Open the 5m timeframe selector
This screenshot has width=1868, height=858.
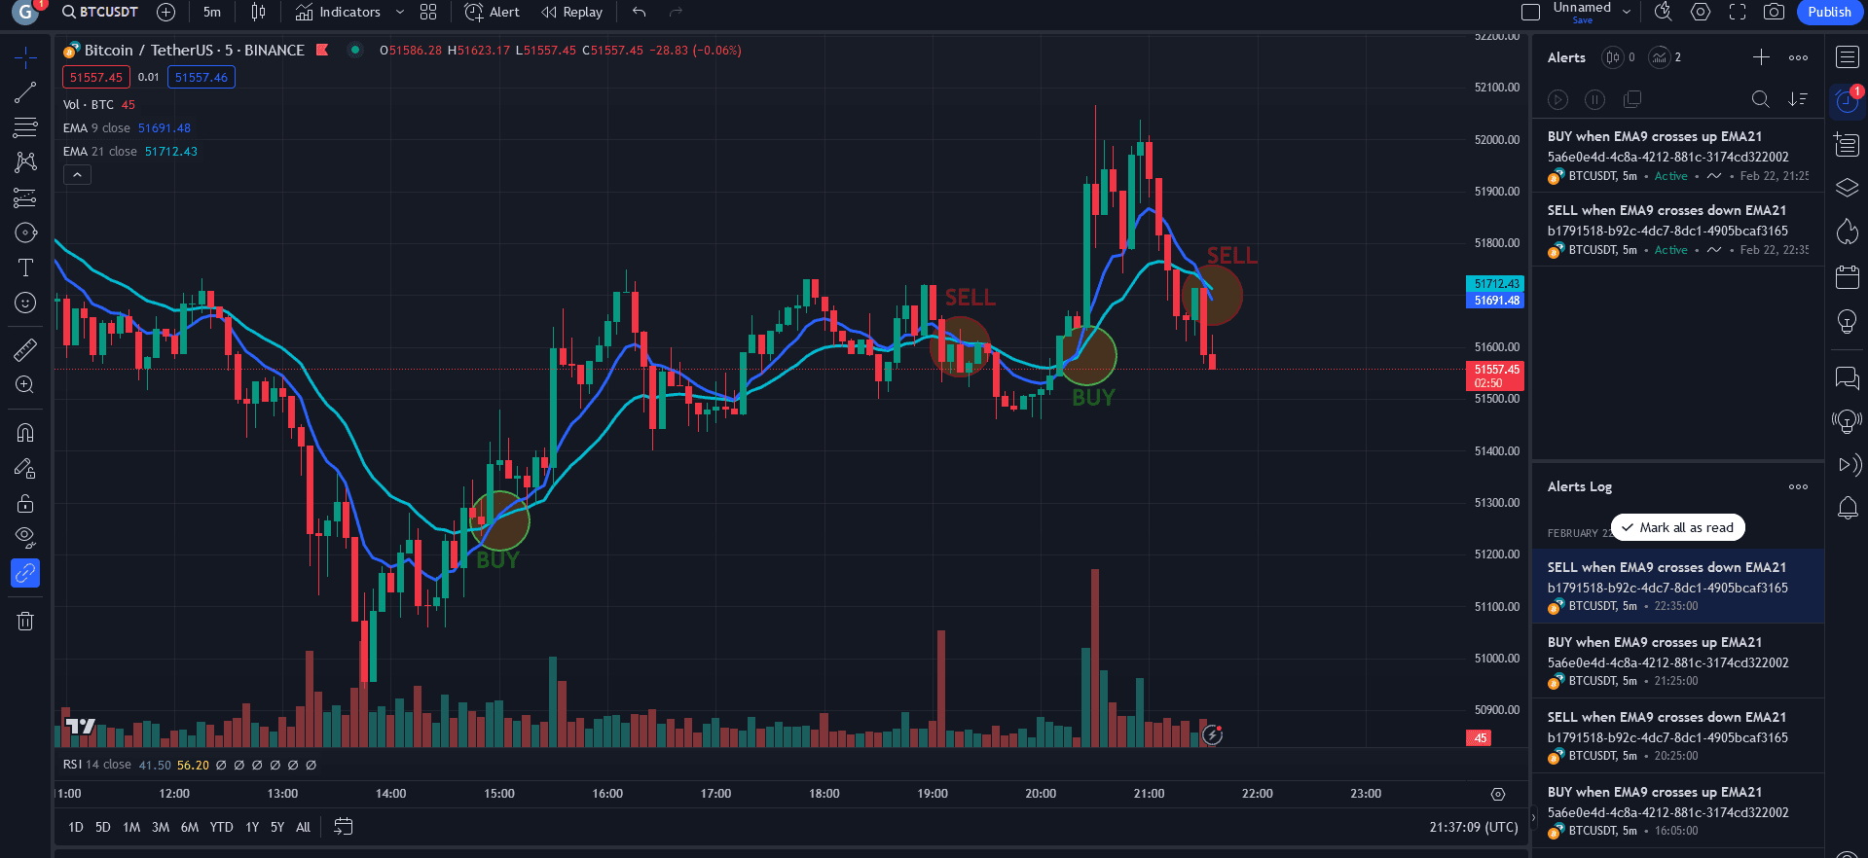[x=212, y=13]
